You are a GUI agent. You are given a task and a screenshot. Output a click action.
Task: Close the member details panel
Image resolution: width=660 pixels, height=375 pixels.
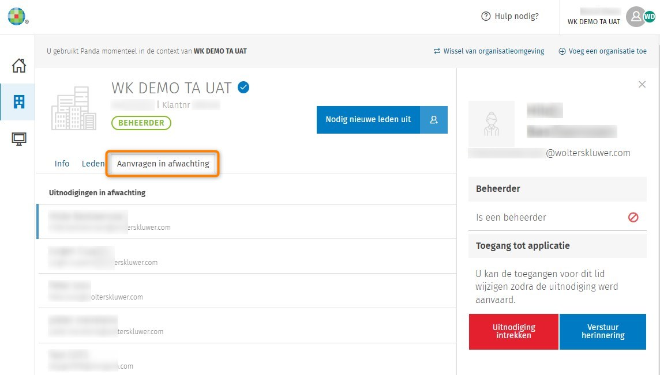pyautogui.click(x=642, y=85)
